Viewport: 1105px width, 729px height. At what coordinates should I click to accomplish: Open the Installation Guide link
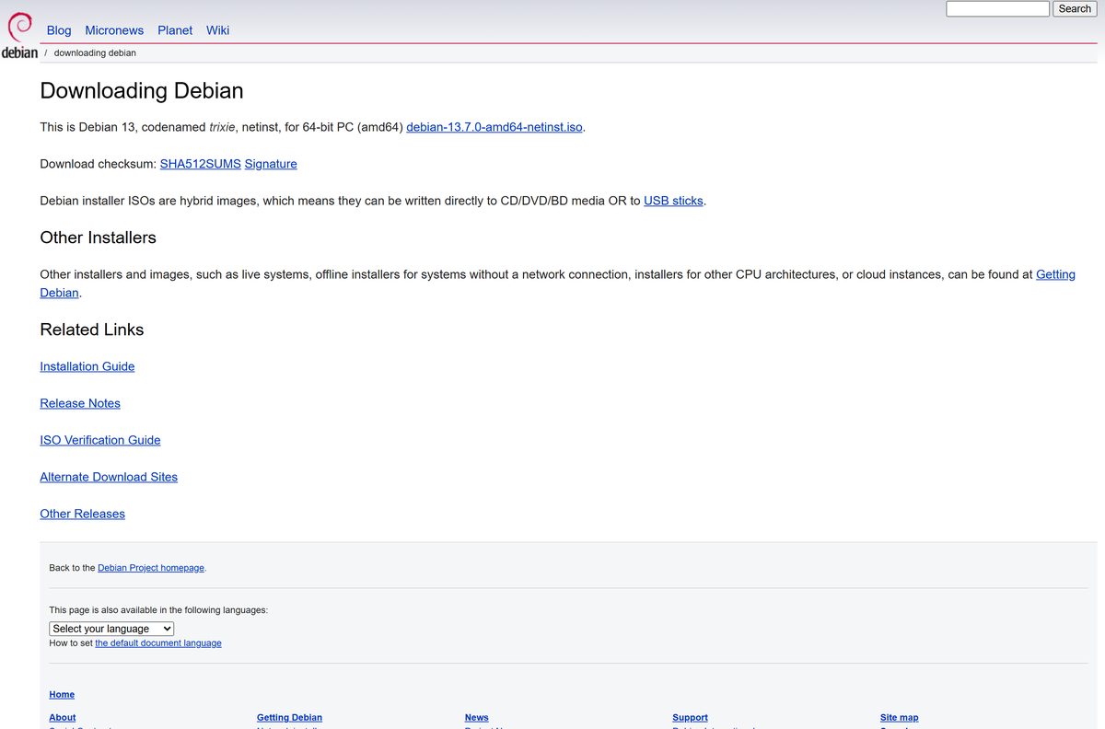click(x=87, y=366)
